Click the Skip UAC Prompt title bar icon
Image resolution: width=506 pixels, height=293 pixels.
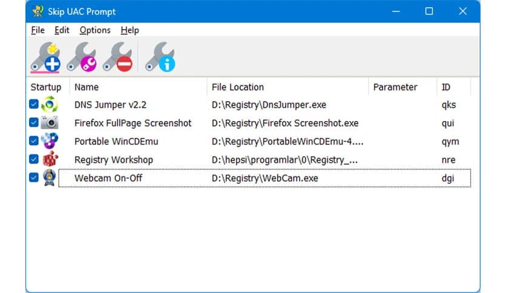(38, 12)
